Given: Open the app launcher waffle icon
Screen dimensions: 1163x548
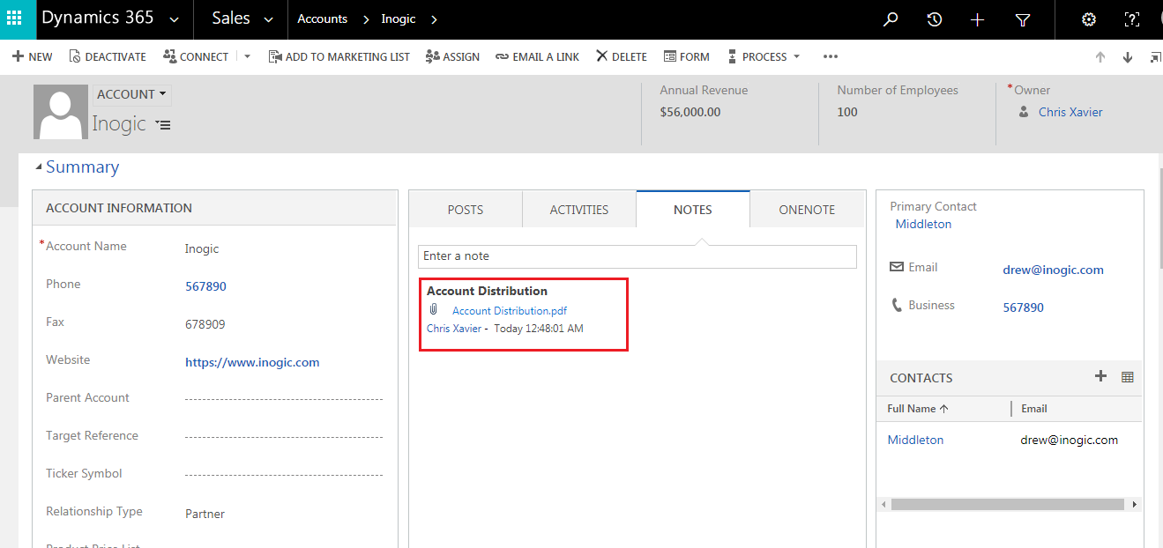Looking at the screenshot, I should tap(14, 19).
